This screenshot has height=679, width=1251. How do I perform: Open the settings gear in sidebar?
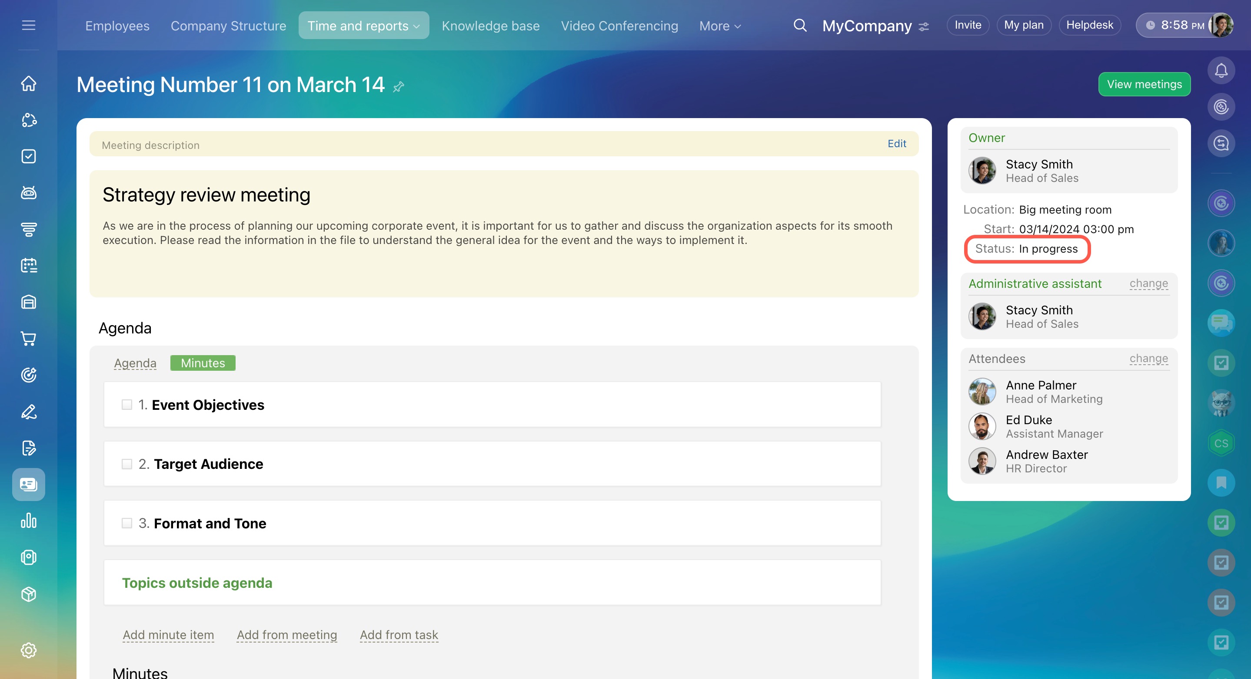coord(29,650)
